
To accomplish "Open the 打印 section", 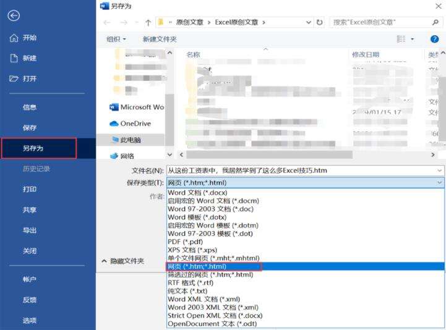I will (30, 189).
